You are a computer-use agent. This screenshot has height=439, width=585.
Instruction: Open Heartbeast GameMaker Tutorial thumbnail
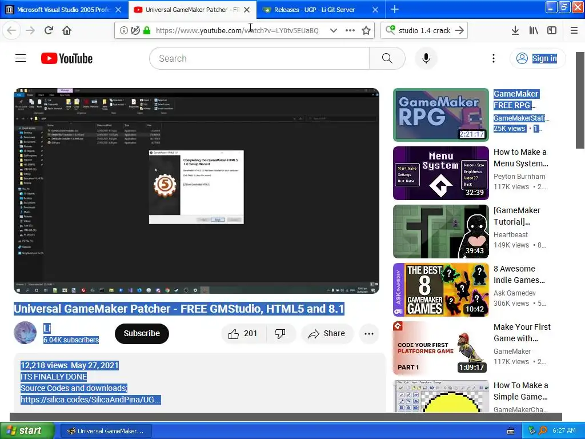(x=440, y=232)
